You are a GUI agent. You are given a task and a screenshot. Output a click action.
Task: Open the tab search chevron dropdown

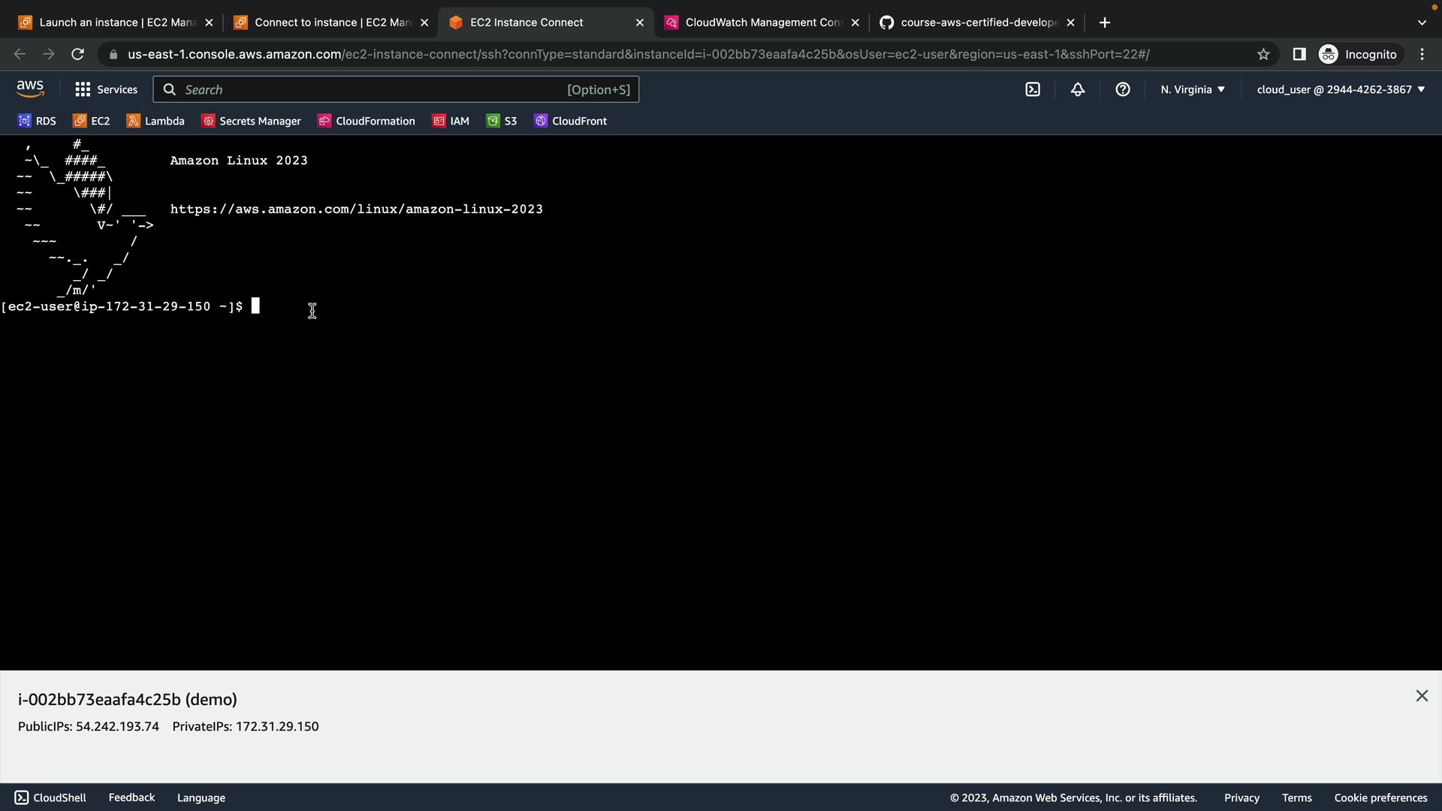(1421, 23)
